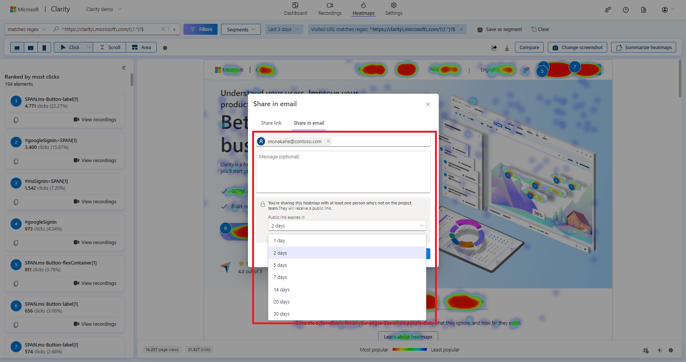Copy selector for rank 6 element with 656 clicks
Screen dimensions: 686x362
(16, 325)
